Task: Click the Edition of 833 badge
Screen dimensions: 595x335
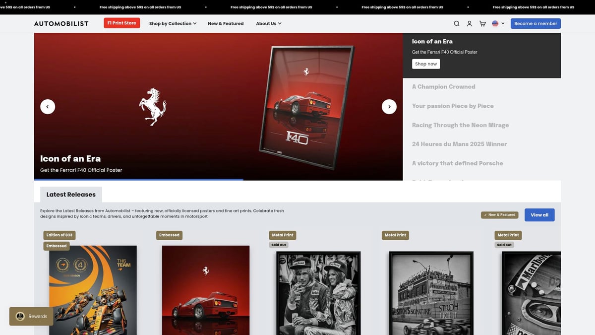Action: pyautogui.click(x=59, y=235)
